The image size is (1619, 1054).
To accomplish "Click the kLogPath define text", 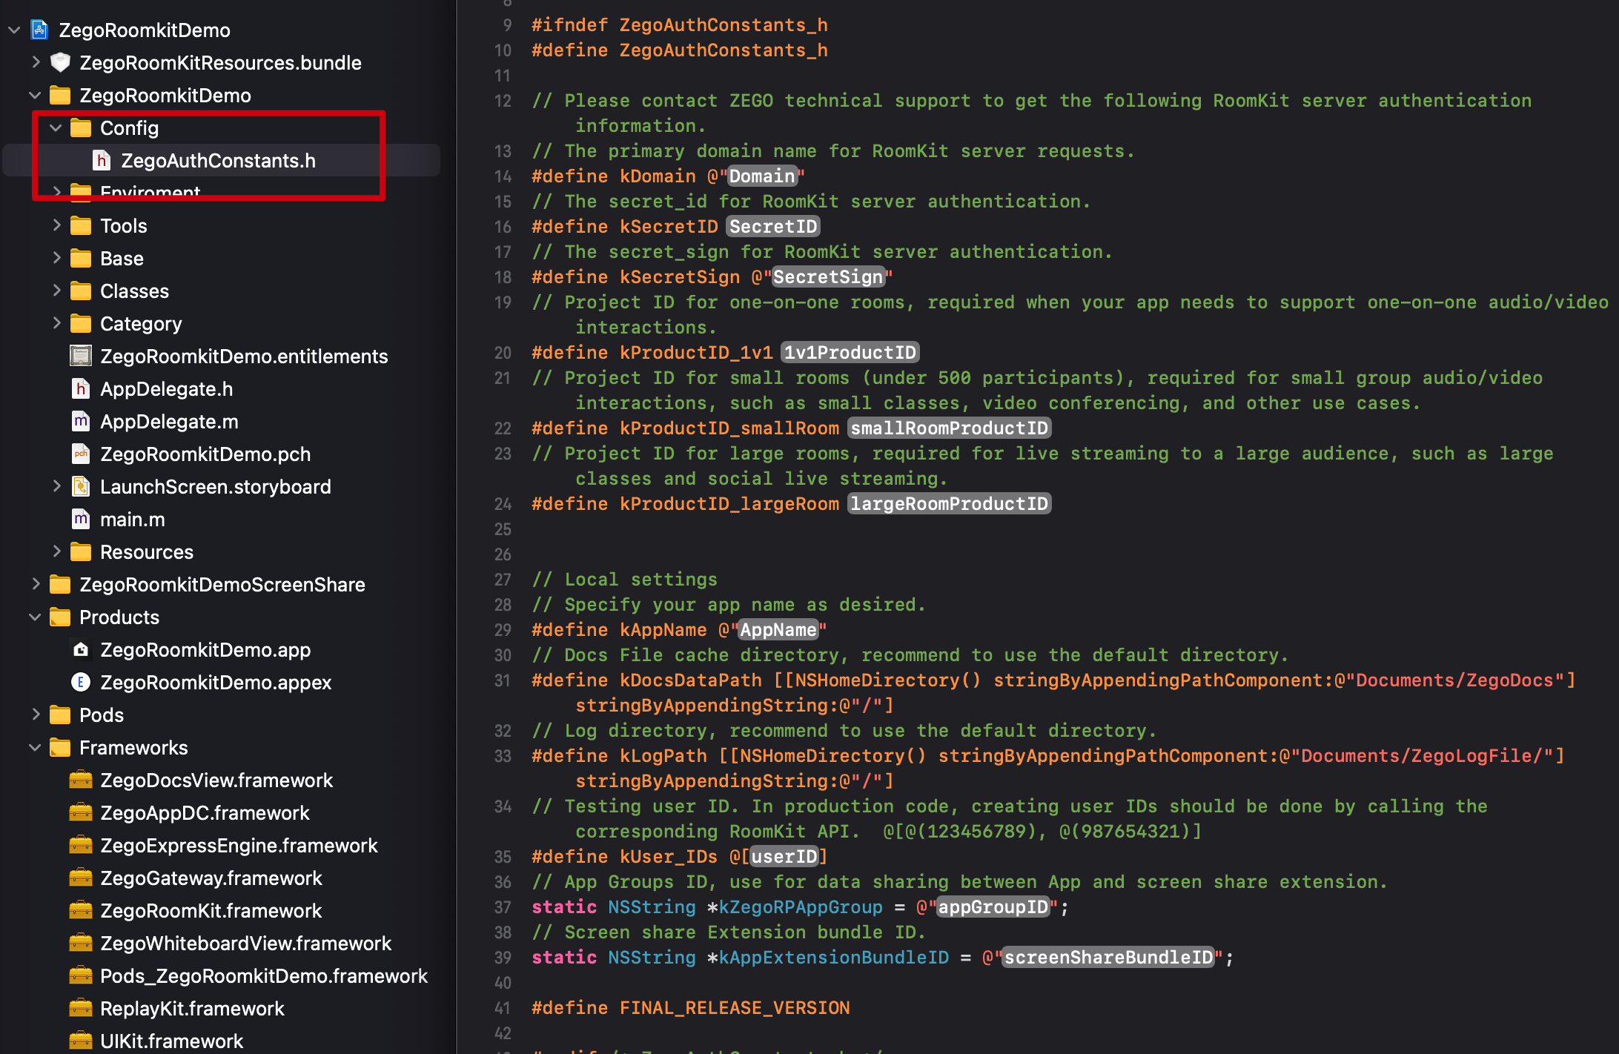I will 663,756.
